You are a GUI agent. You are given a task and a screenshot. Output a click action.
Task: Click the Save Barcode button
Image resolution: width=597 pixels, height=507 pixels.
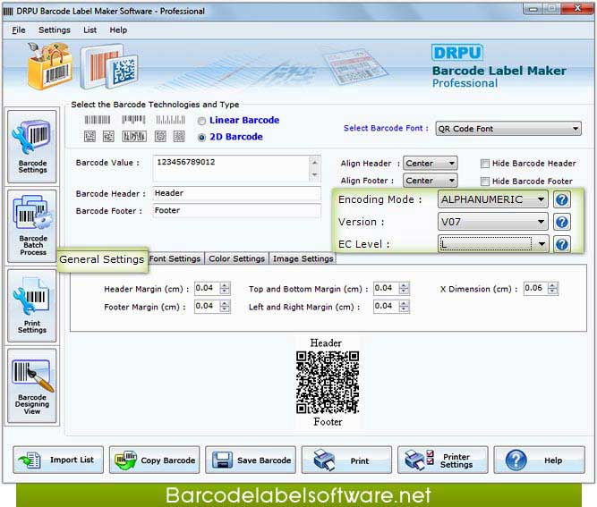[252, 460]
